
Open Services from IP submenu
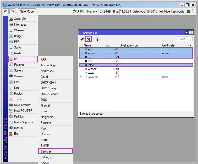[56, 151]
